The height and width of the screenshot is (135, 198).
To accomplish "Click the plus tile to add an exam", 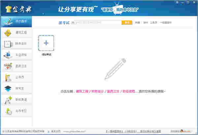I will click(x=46, y=43).
